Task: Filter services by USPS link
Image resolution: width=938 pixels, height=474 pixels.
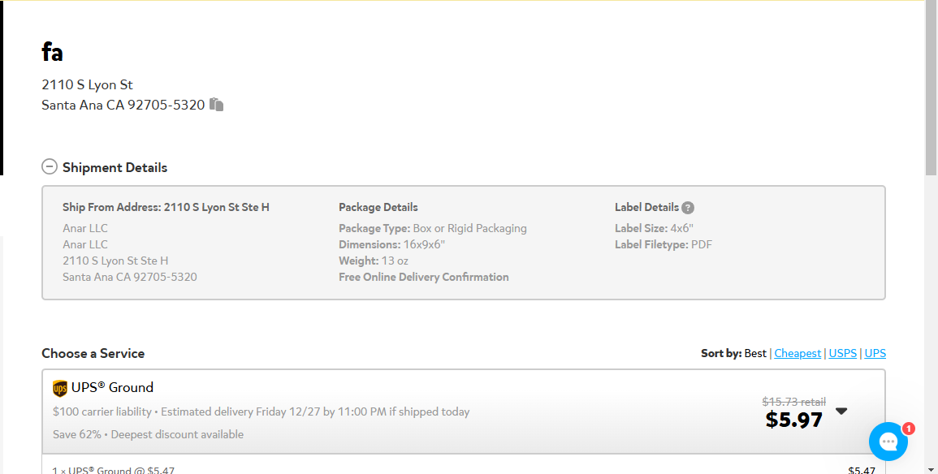Action: 842,353
